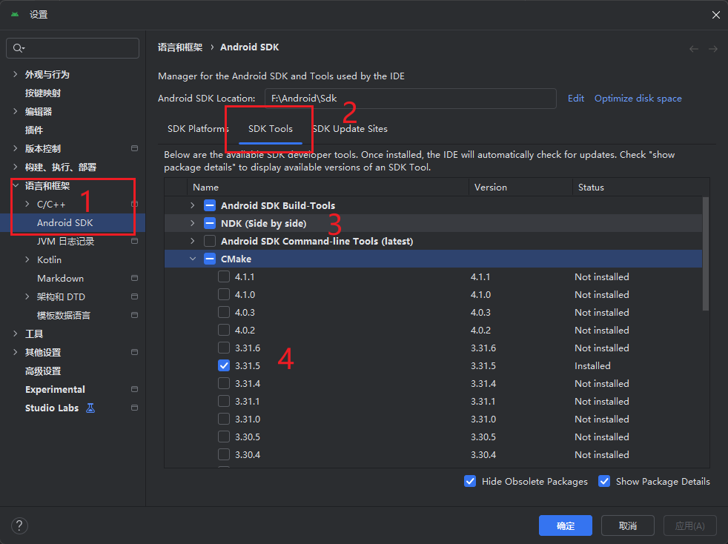Click the Version column header
This screenshot has width=728, height=544.
coord(520,187)
